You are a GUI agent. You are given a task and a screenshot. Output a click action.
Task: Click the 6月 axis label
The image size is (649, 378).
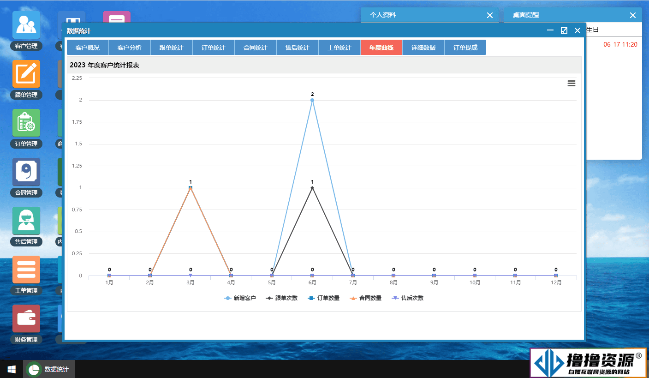(x=312, y=282)
